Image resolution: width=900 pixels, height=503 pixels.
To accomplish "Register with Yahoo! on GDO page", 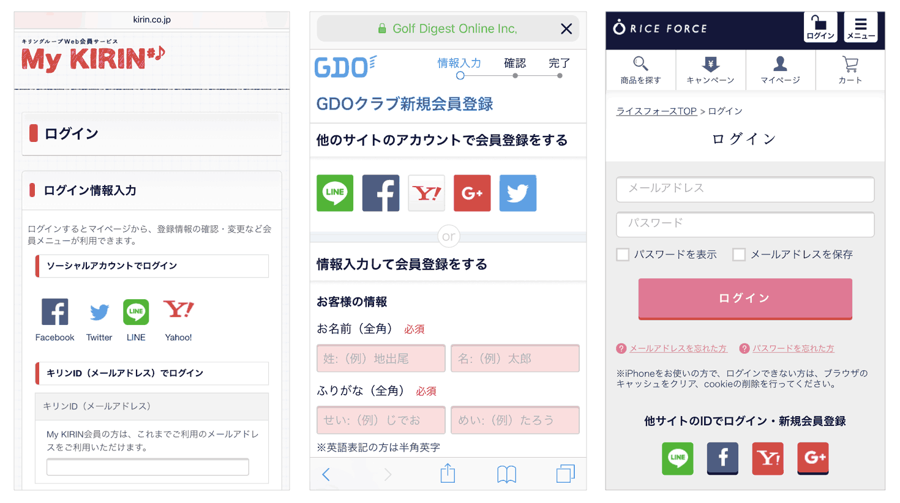I will click(427, 193).
